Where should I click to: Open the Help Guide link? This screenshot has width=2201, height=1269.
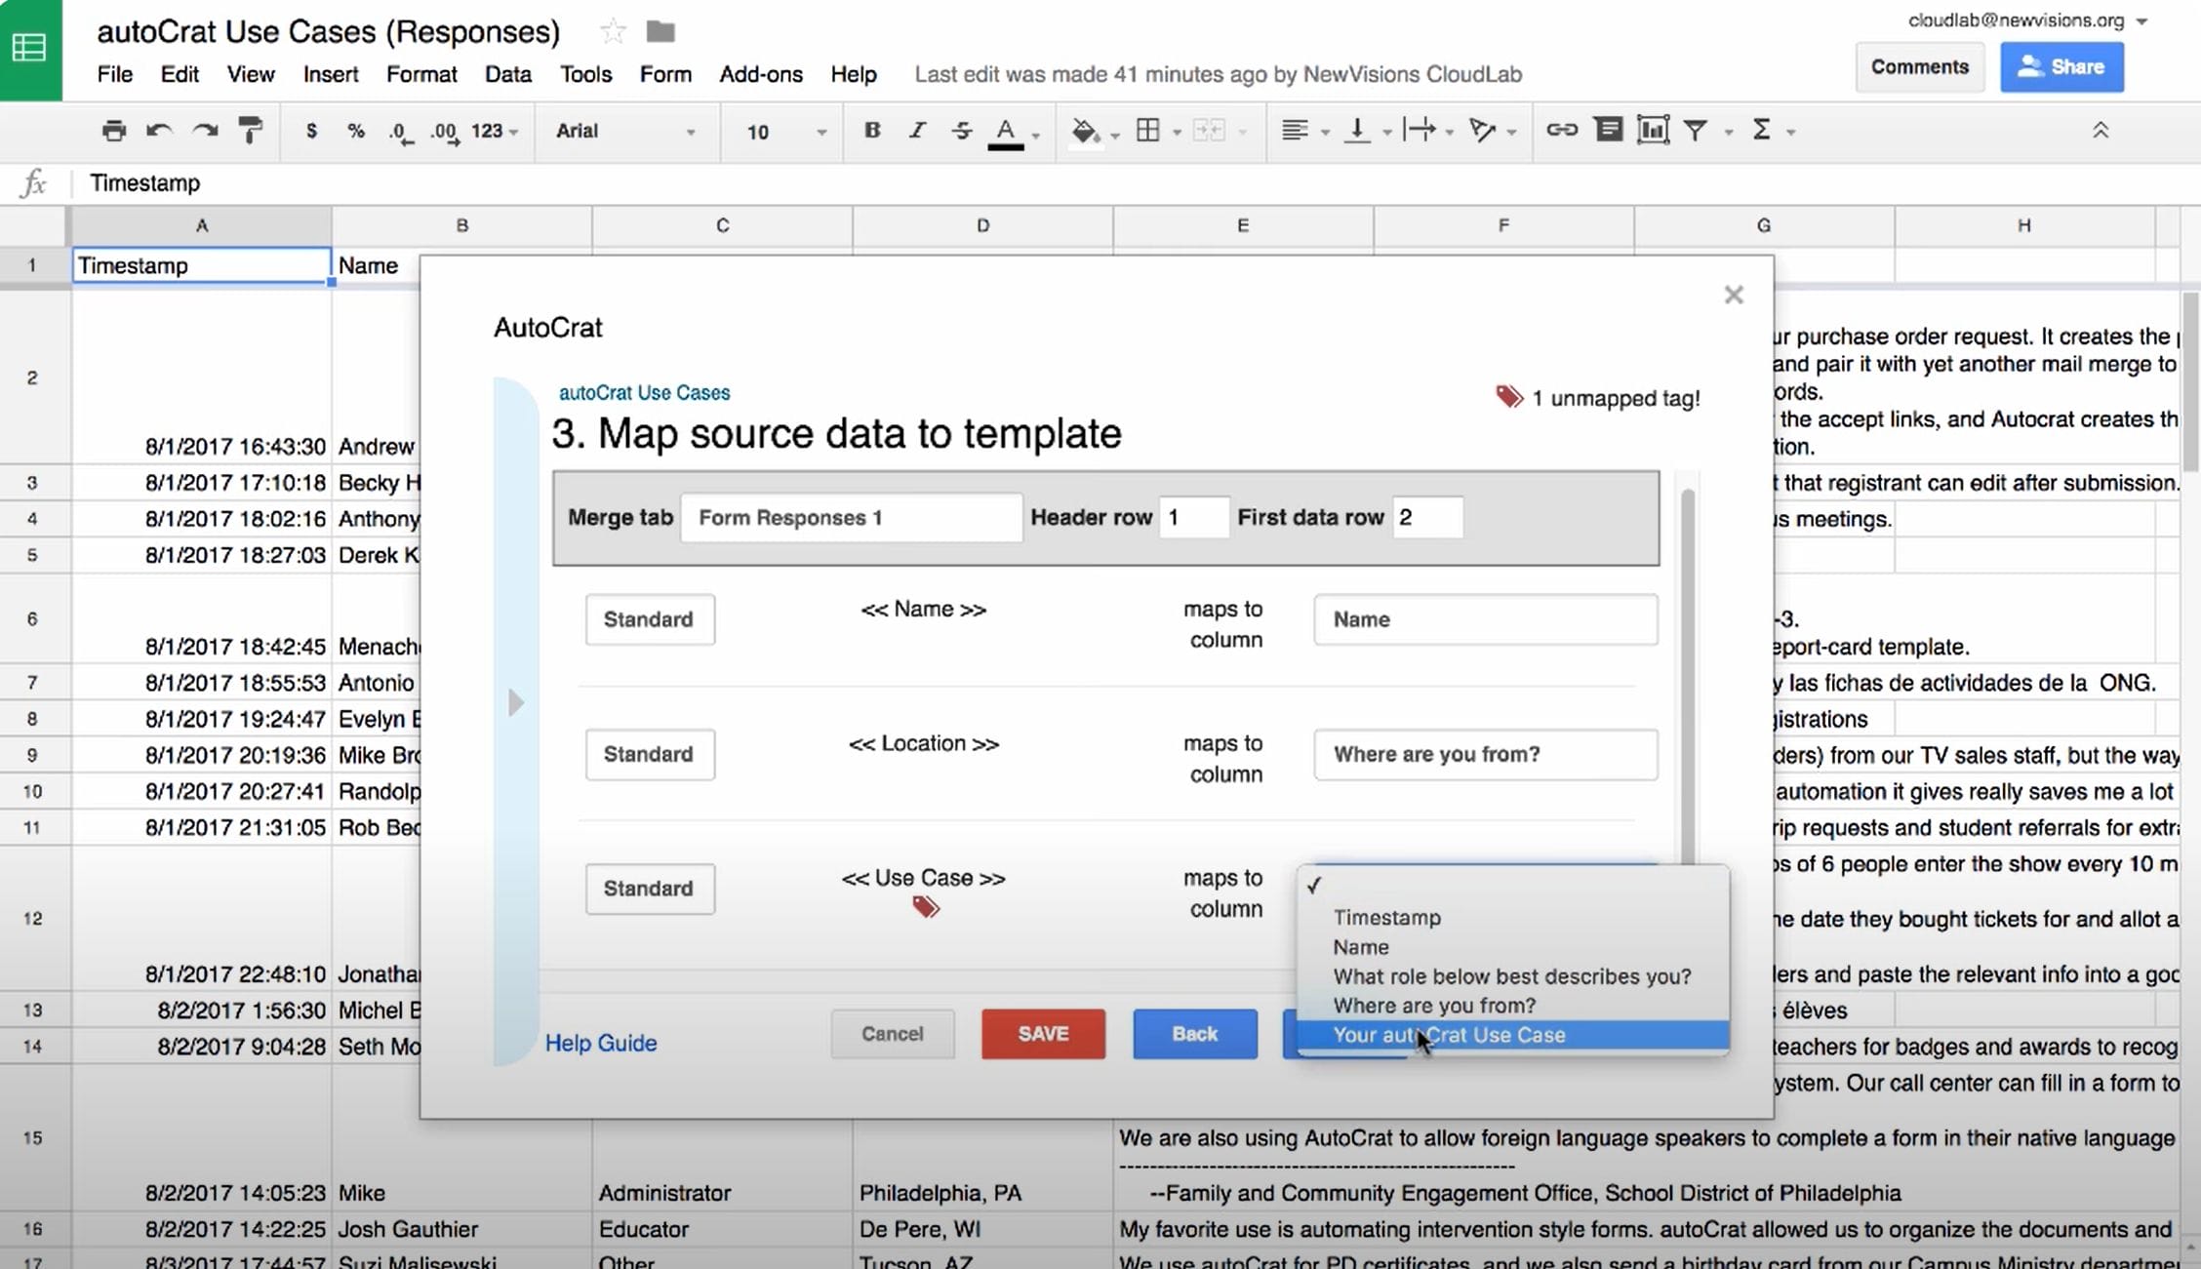[600, 1043]
